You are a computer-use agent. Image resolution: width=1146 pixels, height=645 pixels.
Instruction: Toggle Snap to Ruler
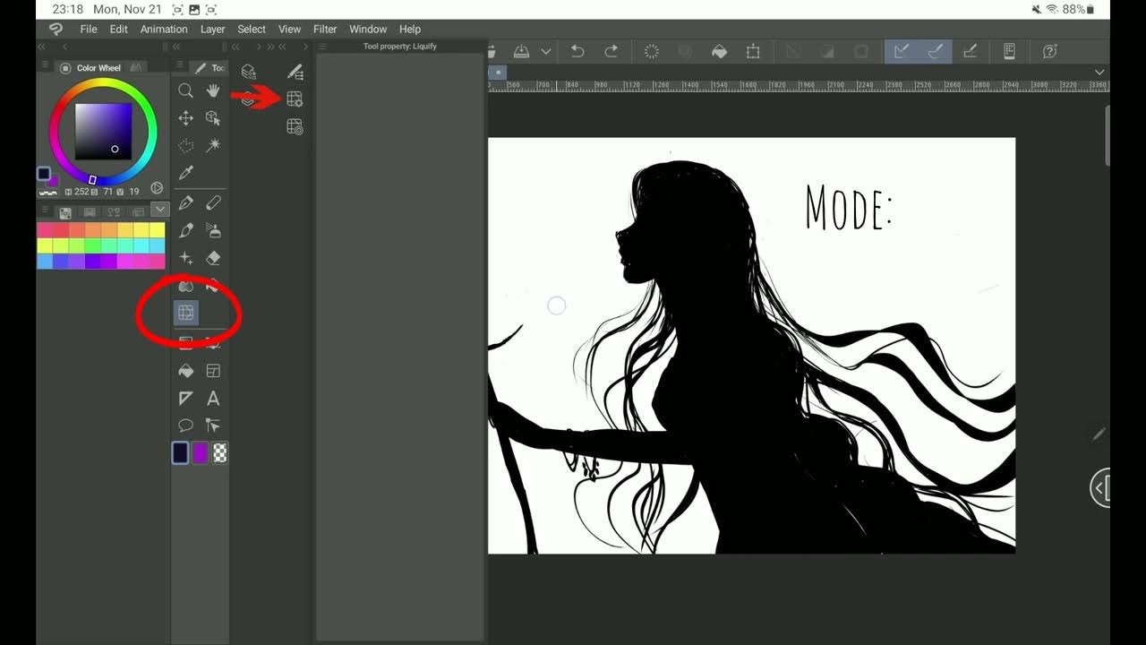click(902, 52)
